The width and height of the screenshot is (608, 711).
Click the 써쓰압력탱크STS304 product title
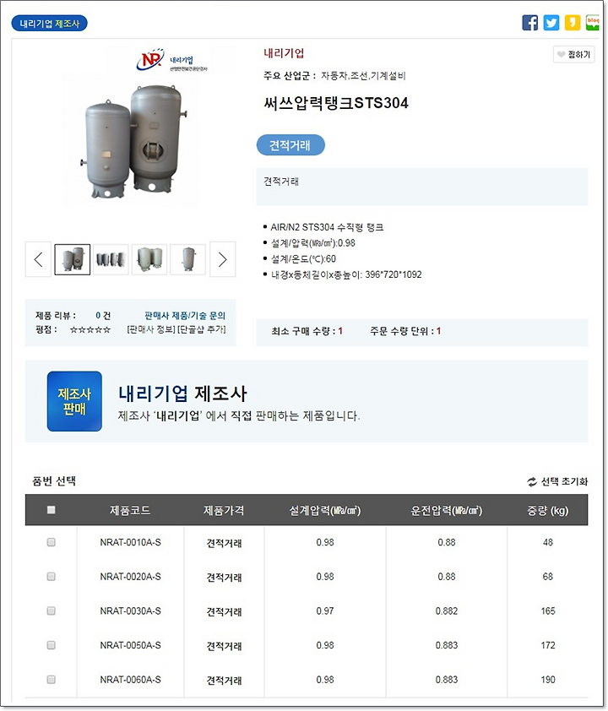pos(336,103)
